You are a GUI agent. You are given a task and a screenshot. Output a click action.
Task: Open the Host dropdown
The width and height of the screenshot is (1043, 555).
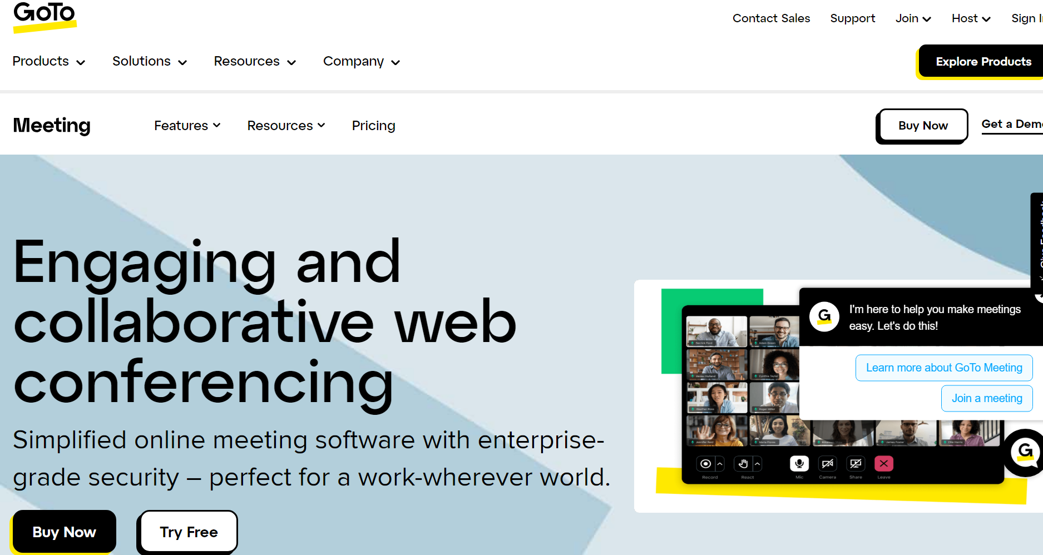[x=971, y=18]
